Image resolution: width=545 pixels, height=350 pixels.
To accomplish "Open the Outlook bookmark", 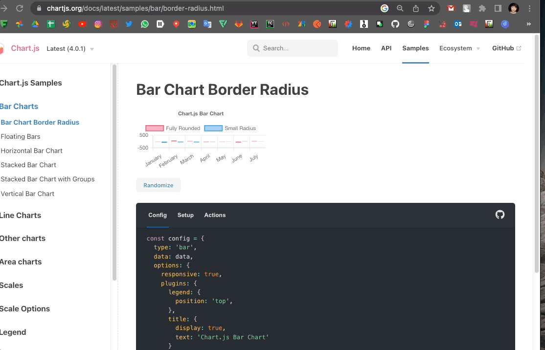I will tap(458, 24).
